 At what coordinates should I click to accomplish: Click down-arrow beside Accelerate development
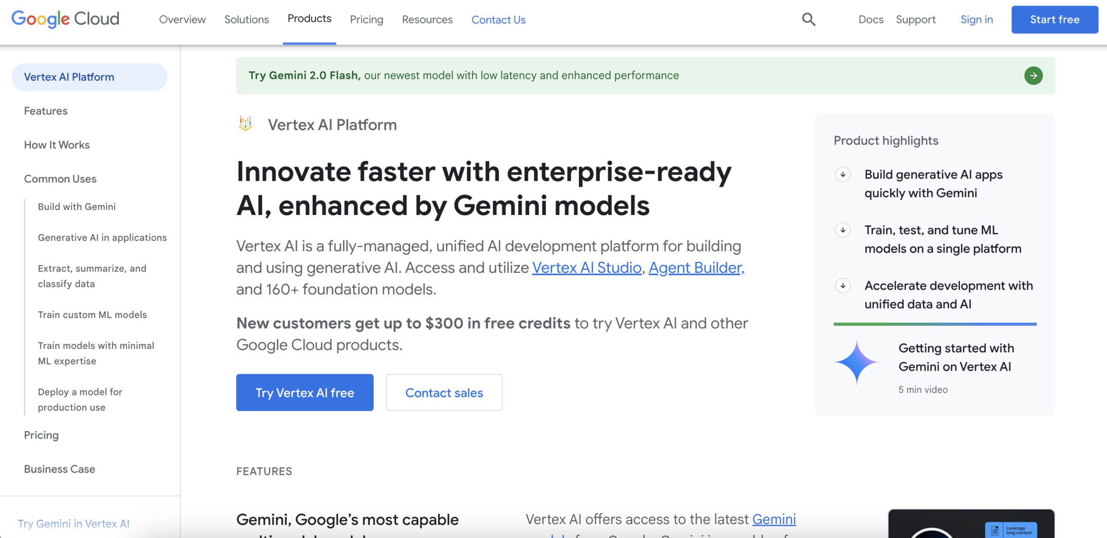842,286
